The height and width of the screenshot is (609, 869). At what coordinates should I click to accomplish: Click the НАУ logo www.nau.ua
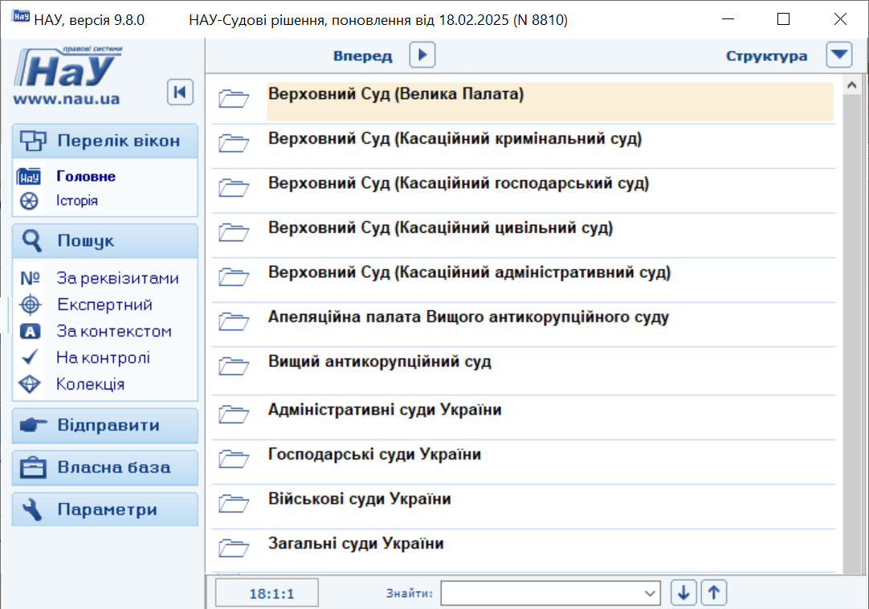coord(67,76)
